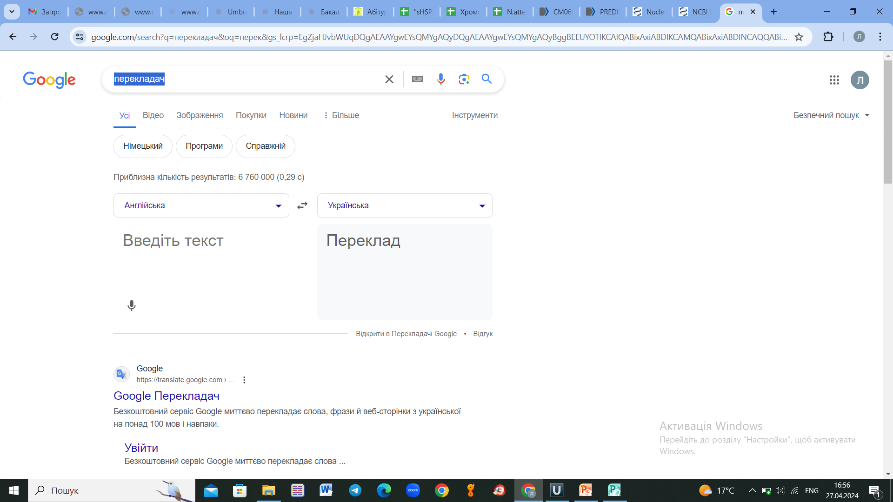
Task: Click the Відгук feedback link
Action: tap(483, 334)
